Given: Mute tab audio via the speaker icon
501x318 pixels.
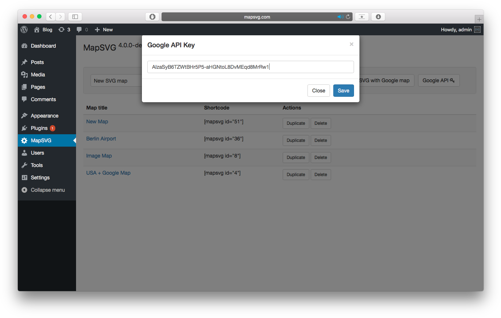Looking at the screenshot, I should point(340,17).
